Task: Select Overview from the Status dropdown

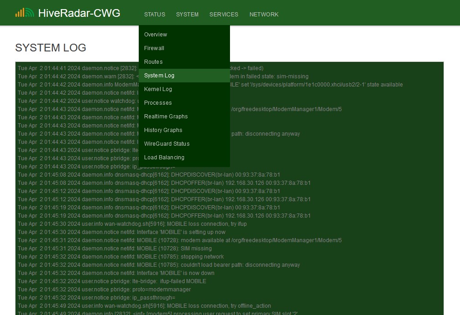Action: [155, 35]
